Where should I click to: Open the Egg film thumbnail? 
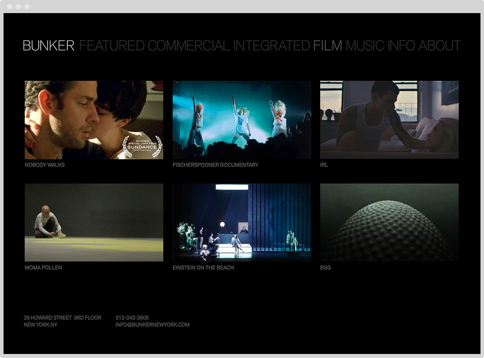pyautogui.click(x=389, y=223)
